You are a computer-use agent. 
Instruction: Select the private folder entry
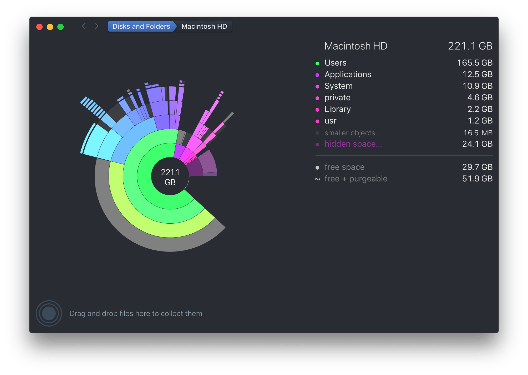(337, 97)
